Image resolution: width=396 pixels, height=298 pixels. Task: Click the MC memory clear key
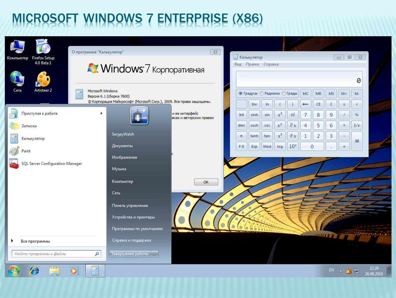[305, 93]
